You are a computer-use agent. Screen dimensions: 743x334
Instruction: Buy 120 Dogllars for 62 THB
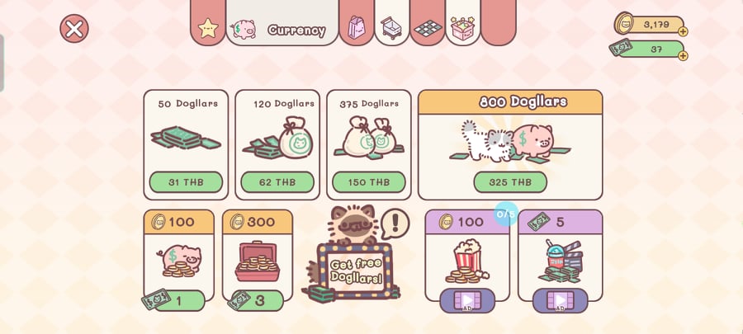coord(277,182)
